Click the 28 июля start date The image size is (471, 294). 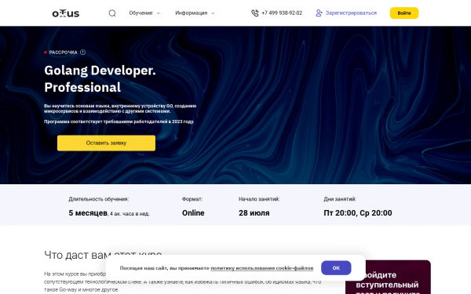(x=254, y=213)
